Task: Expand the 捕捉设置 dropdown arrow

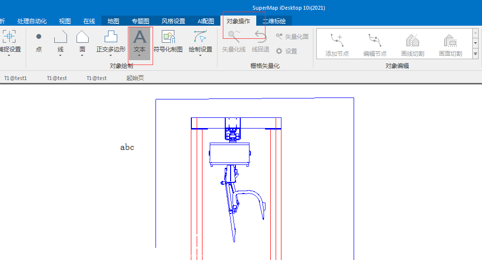Action: click(x=9, y=56)
